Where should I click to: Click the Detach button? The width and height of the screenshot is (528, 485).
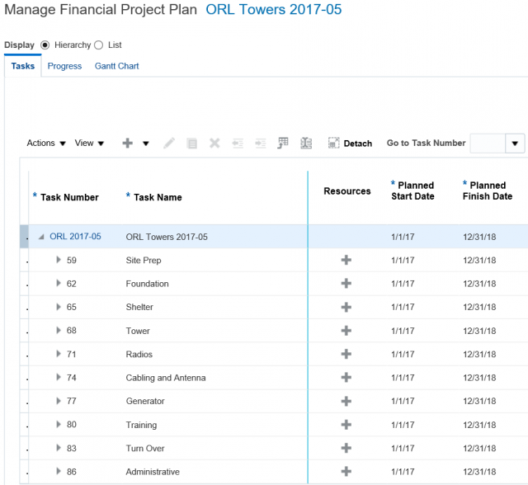(350, 144)
